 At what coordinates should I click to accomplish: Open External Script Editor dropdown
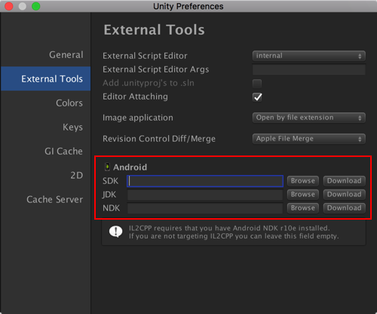tap(309, 56)
